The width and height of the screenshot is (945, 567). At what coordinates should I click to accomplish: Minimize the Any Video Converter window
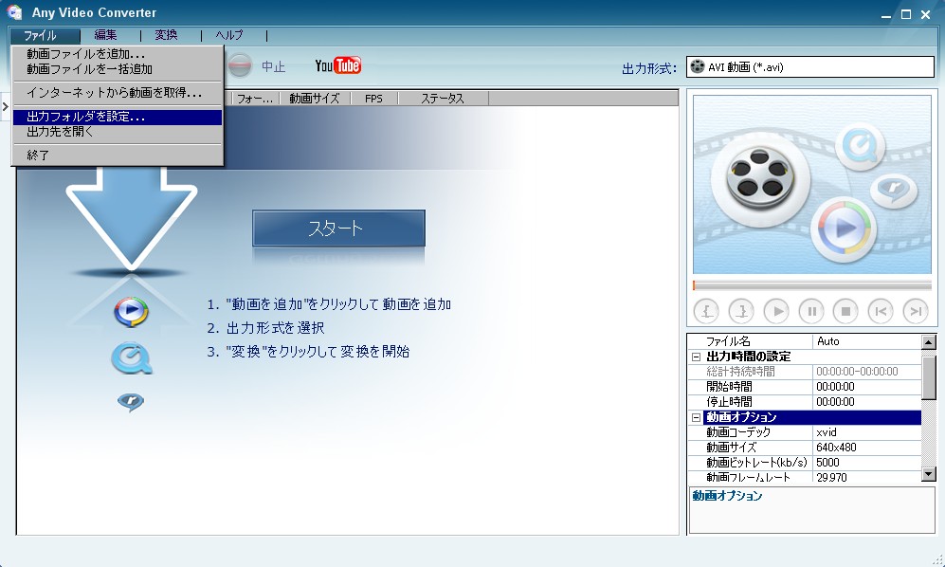point(886,15)
